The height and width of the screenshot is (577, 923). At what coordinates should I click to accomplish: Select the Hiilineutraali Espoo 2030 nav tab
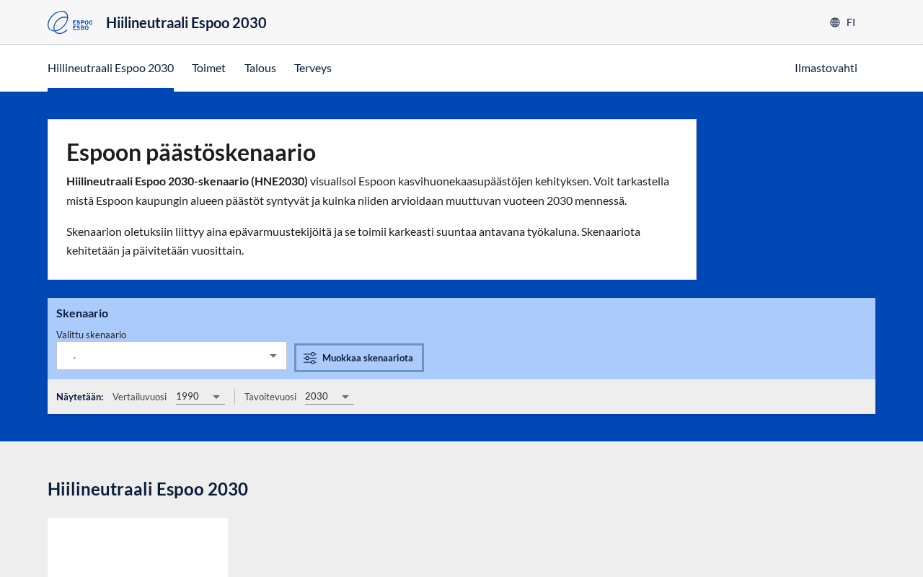pos(110,68)
